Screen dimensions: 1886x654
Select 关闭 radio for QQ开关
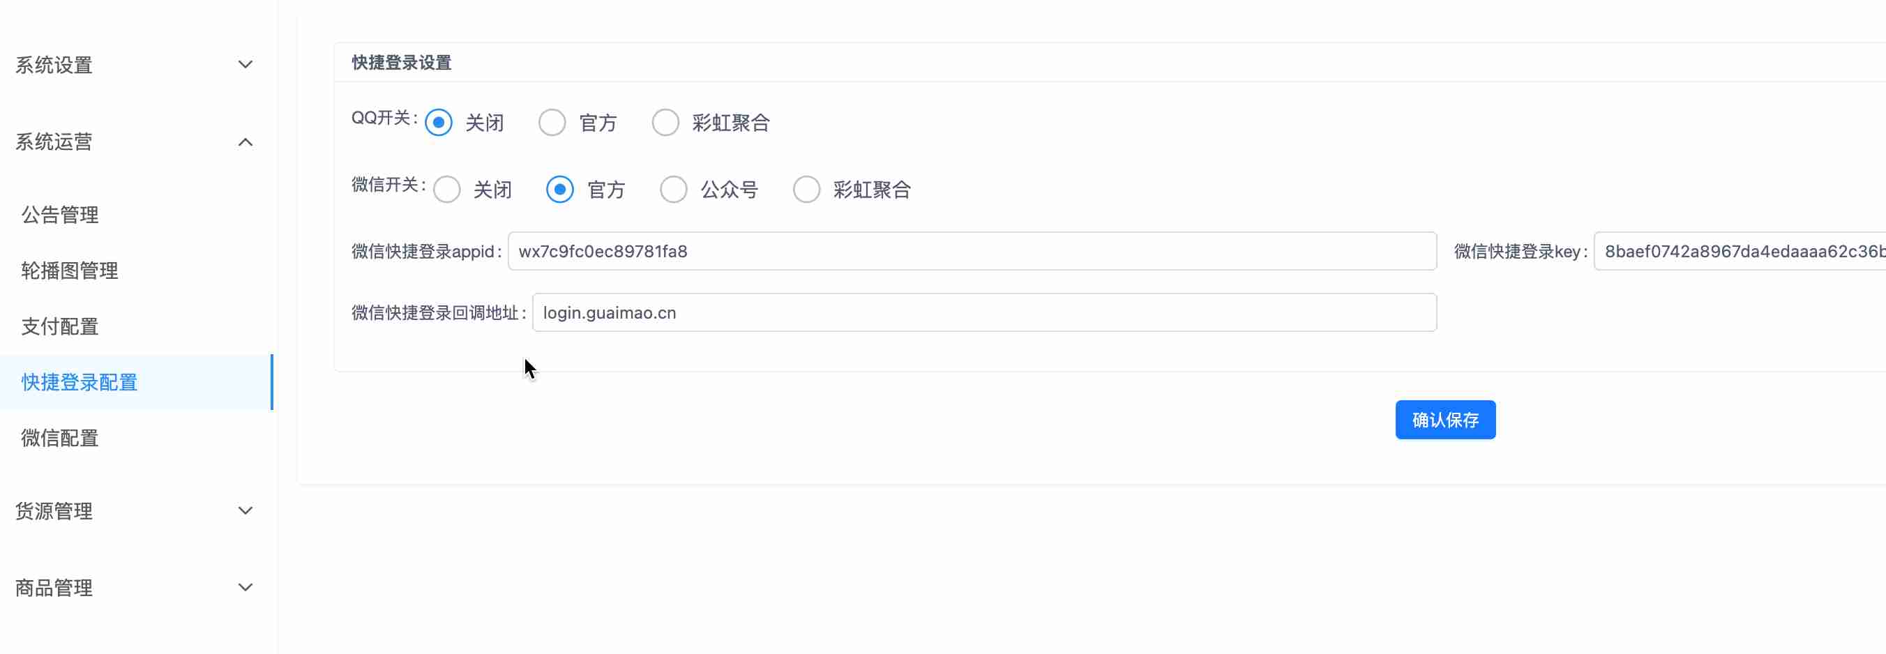[x=439, y=122]
